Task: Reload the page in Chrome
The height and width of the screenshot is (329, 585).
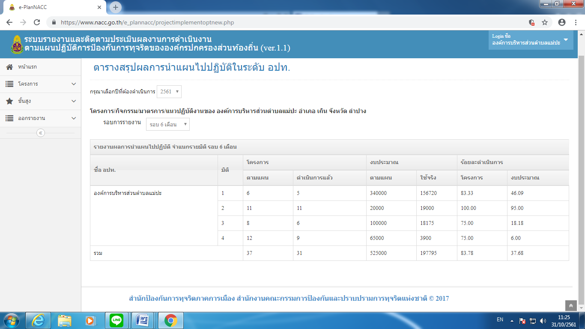Action: click(37, 22)
